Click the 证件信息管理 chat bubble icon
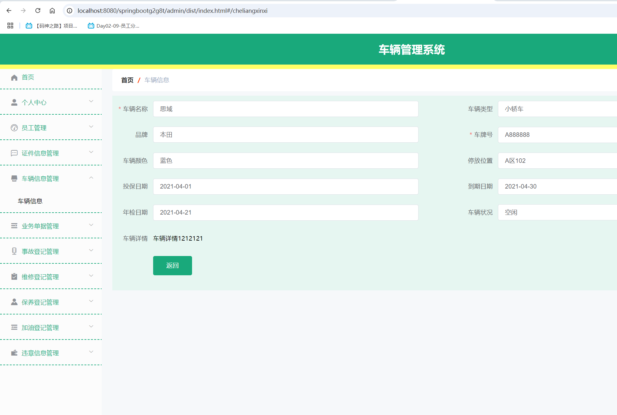The width and height of the screenshot is (617, 415). [x=14, y=153]
